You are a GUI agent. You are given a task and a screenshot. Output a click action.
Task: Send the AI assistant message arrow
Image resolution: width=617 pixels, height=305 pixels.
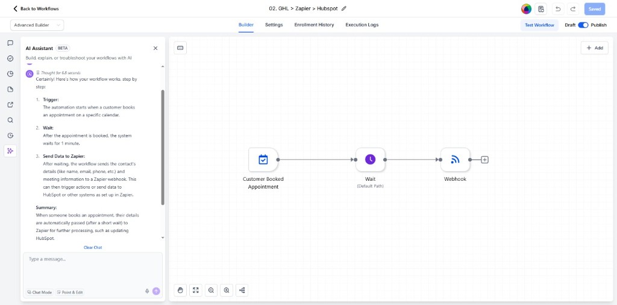(x=156, y=291)
